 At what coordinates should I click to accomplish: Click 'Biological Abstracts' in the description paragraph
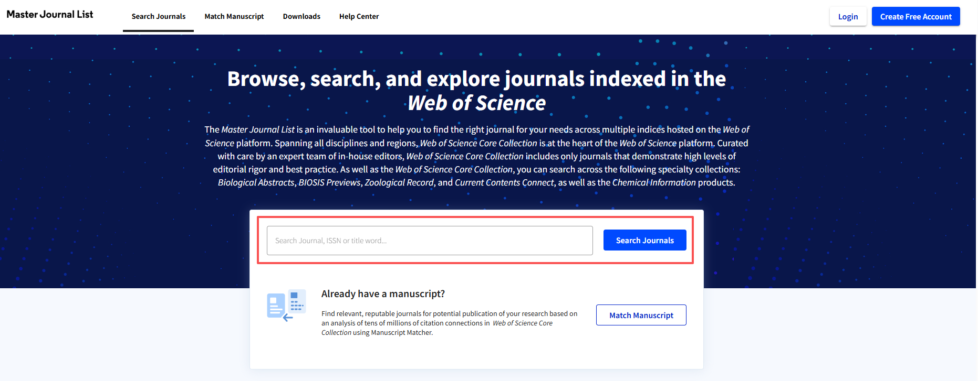tap(256, 183)
